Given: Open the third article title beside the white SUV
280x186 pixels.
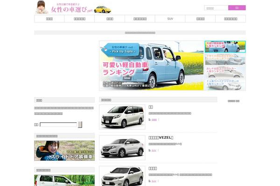Looking at the screenshot, I should 153,168.
